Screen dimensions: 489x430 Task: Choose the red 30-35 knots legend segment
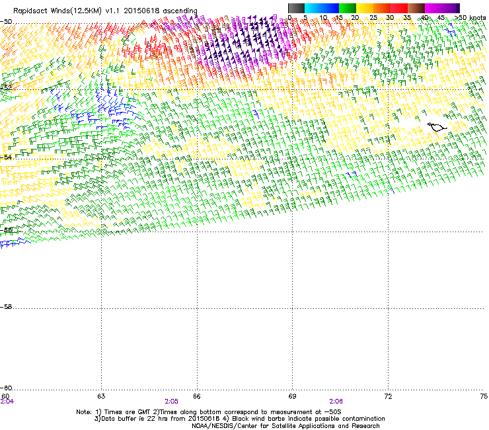(x=399, y=8)
